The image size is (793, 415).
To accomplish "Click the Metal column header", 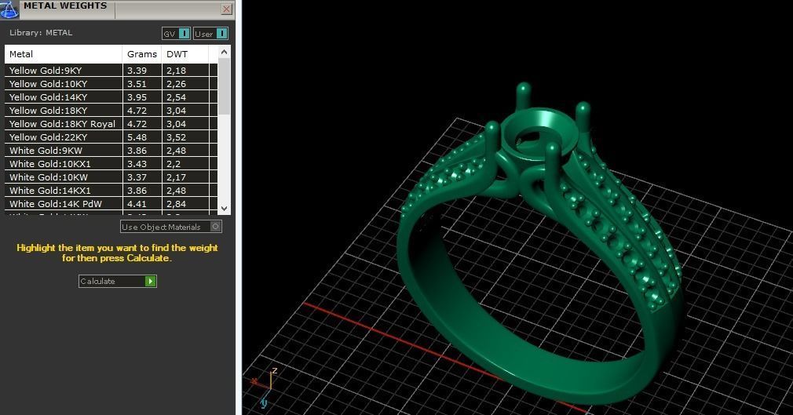I will (64, 54).
